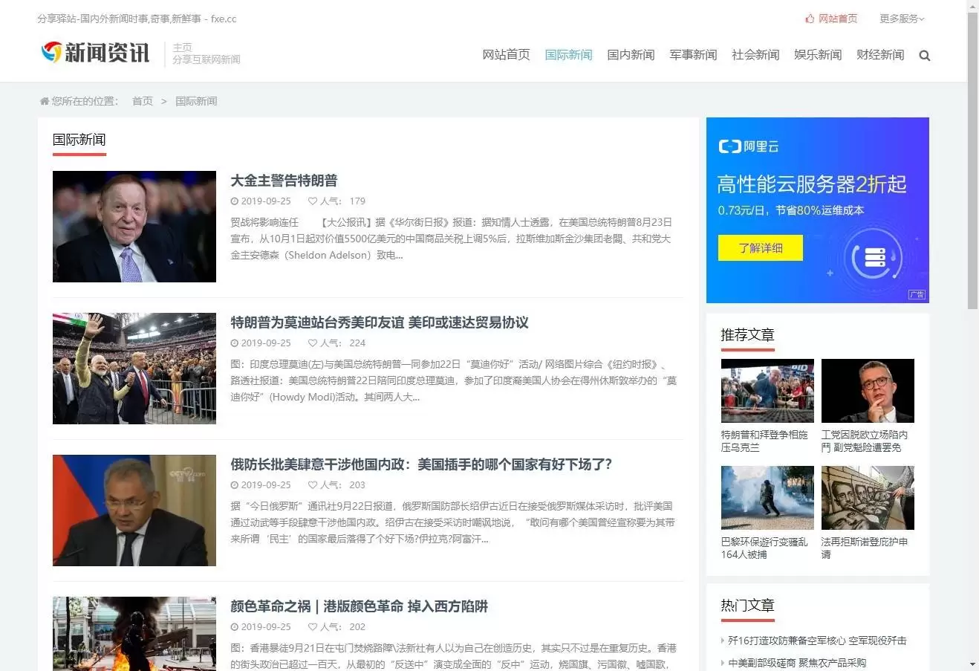The height and width of the screenshot is (671, 979).
Task: Click the home icon in breadcrumb
Action: click(x=44, y=101)
